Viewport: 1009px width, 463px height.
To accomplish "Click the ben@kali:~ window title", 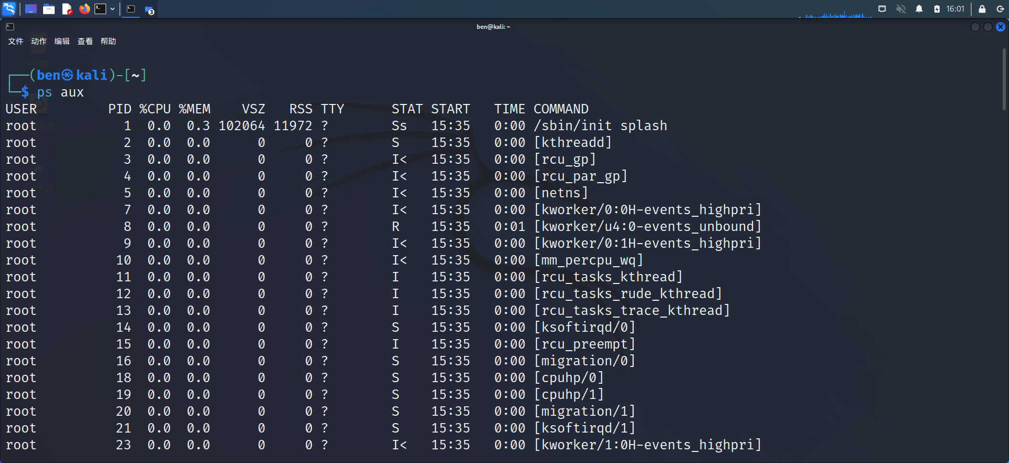I will click(x=493, y=27).
